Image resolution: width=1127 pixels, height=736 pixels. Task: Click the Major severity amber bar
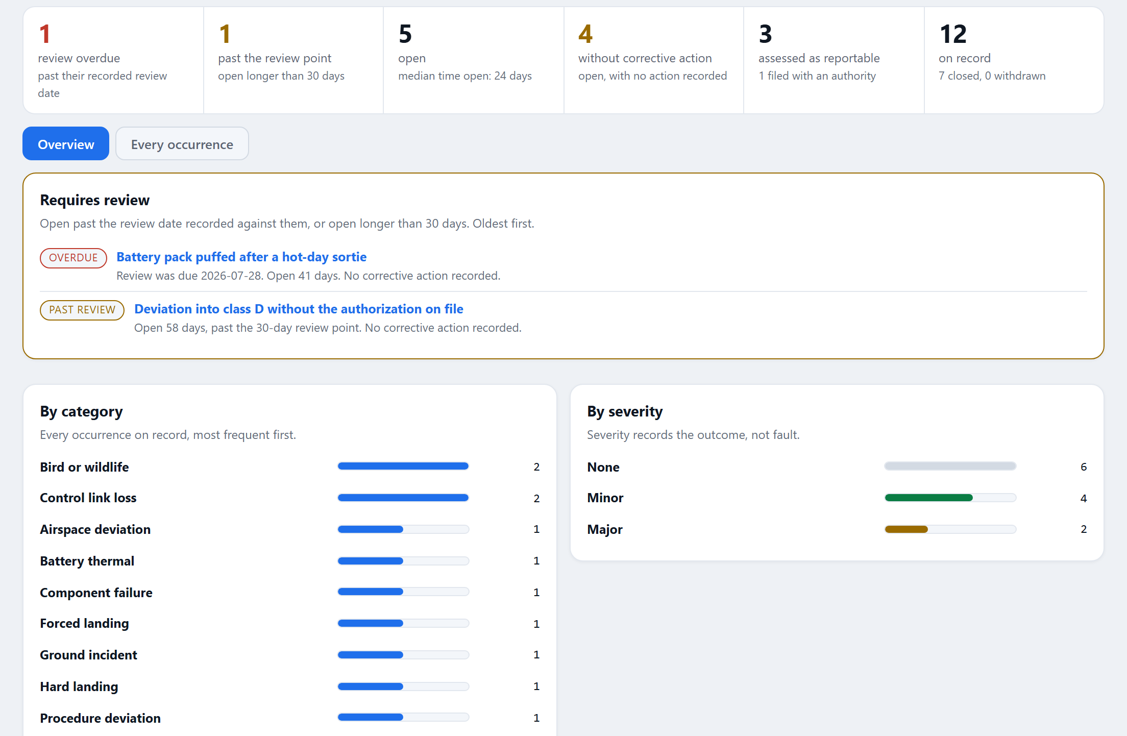tap(906, 529)
